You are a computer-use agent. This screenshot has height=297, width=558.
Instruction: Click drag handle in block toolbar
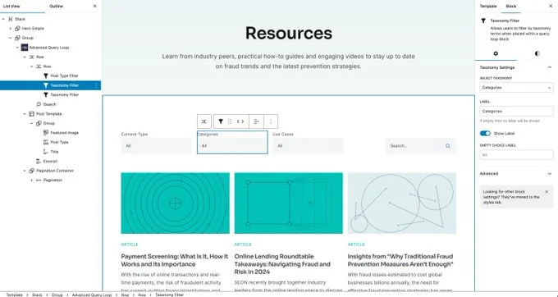pyautogui.click(x=230, y=121)
